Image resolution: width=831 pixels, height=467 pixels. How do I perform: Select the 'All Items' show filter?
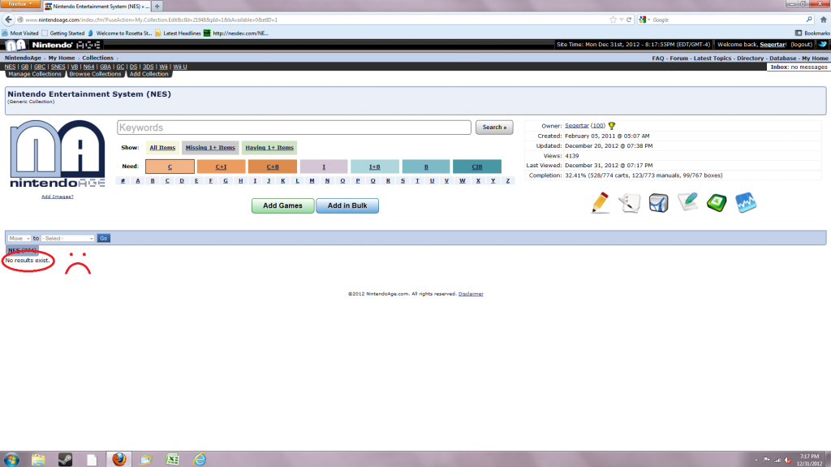pyautogui.click(x=161, y=148)
